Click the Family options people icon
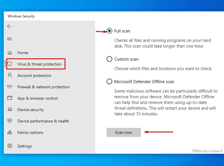The height and width of the screenshot is (166, 224). pos(10,132)
